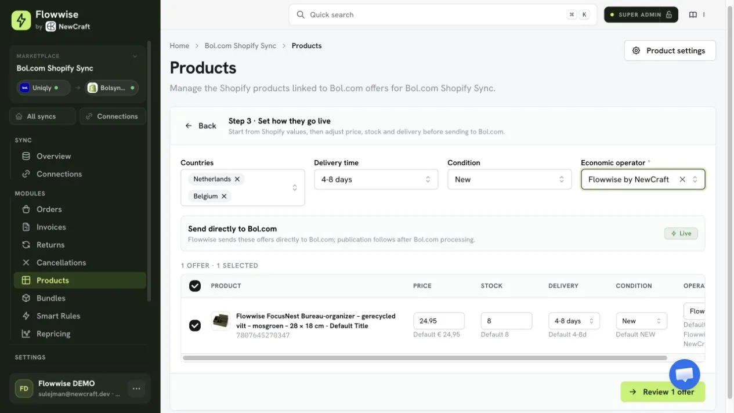Viewport: 734px width, 413px height.
Task: Click the FD avatar of Flowwise DEMO
Action: click(x=24, y=389)
